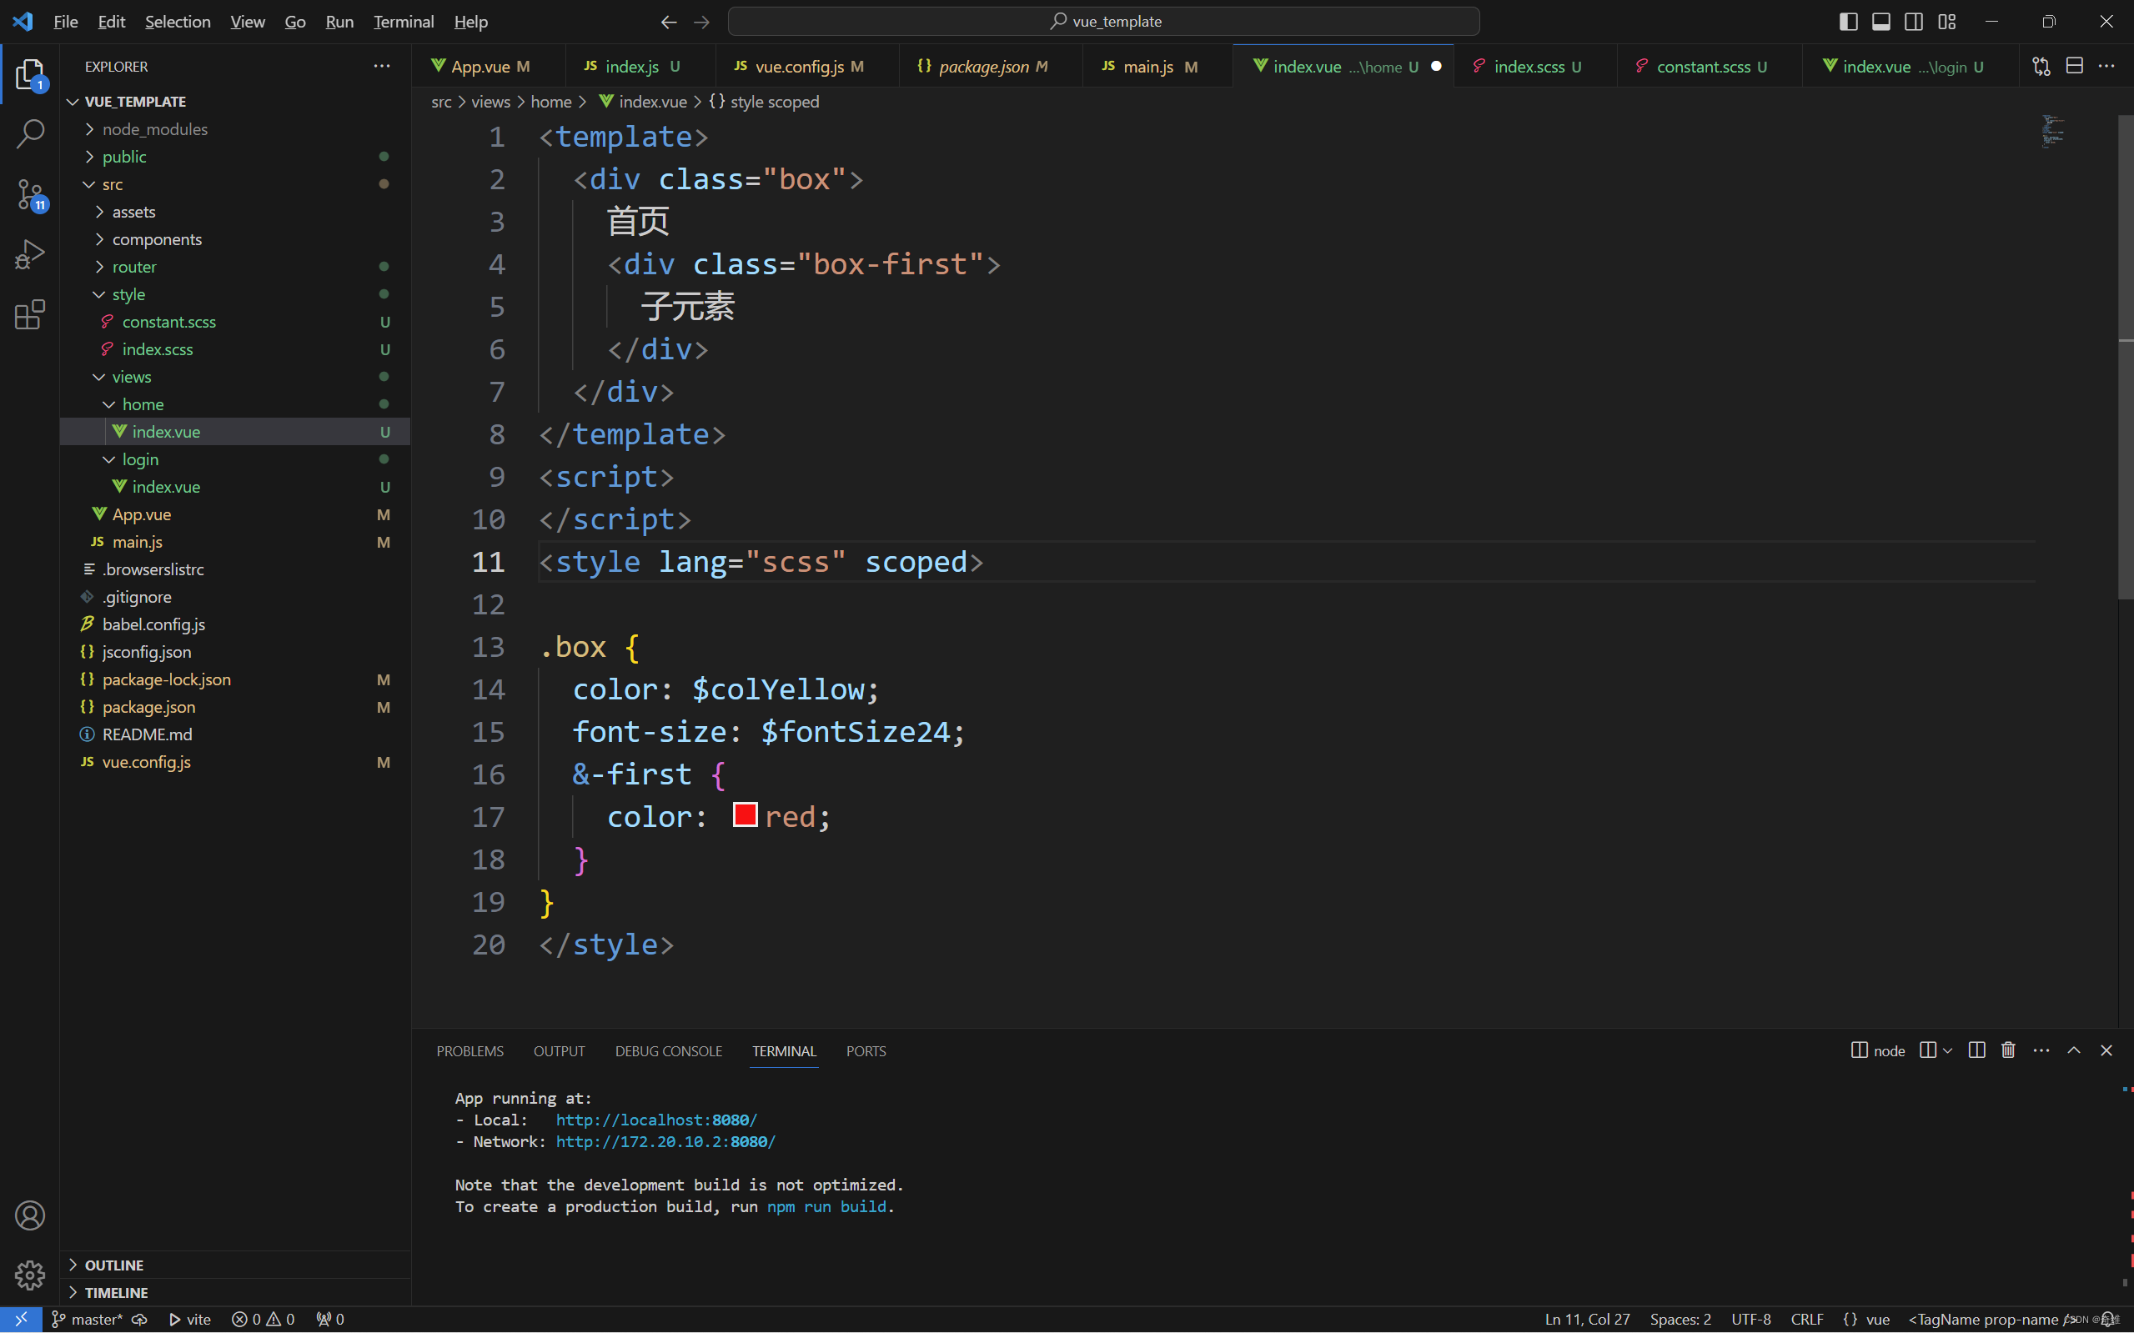
Task: Expand the OUTLINE section
Action: coord(113,1265)
